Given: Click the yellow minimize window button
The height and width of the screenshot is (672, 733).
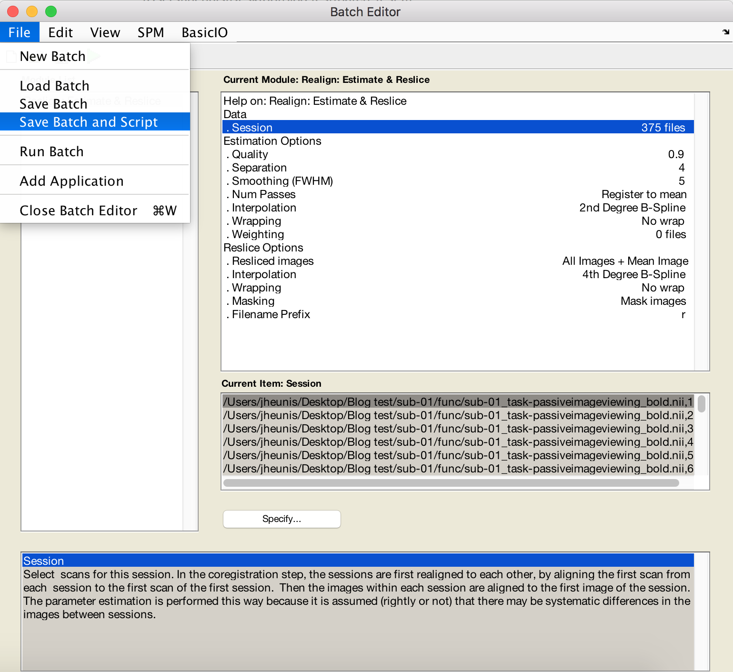Looking at the screenshot, I should click(x=32, y=11).
